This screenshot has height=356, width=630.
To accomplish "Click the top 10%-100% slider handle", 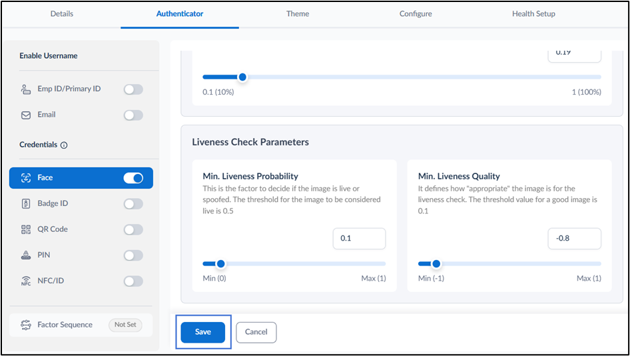I will [x=242, y=77].
